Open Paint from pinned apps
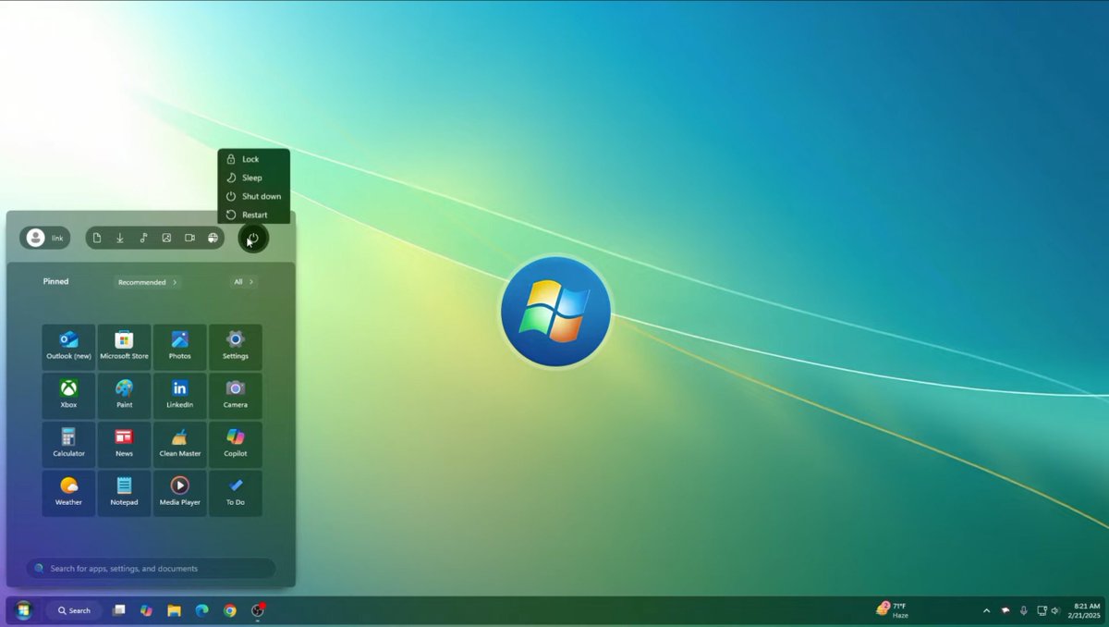 tap(124, 395)
